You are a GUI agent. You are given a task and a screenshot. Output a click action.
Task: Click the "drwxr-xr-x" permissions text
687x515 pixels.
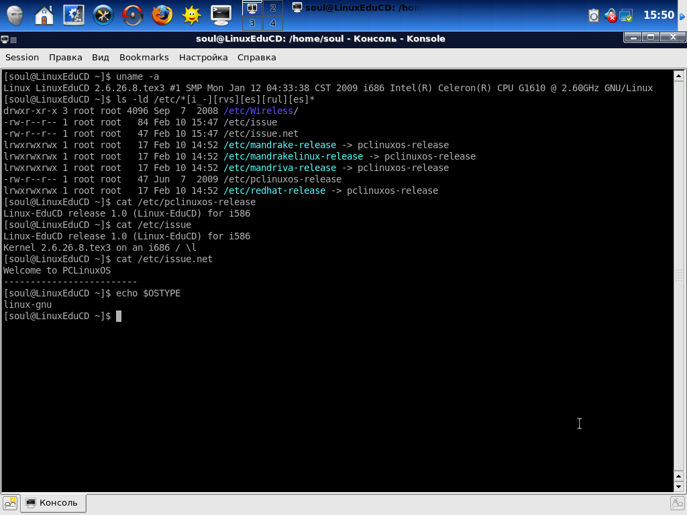pyautogui.click(x=30, y=111)
